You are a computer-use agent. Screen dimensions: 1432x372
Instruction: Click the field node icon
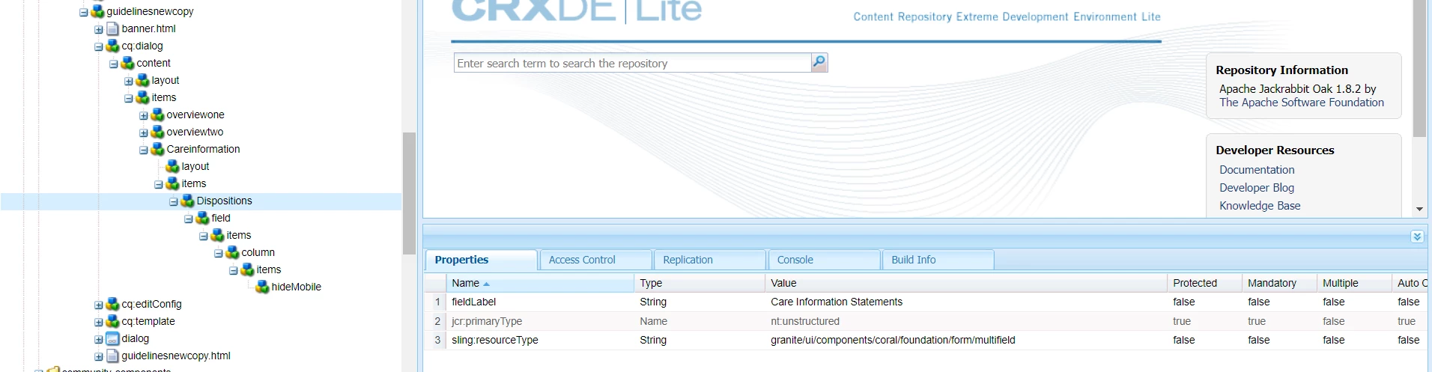203,218
